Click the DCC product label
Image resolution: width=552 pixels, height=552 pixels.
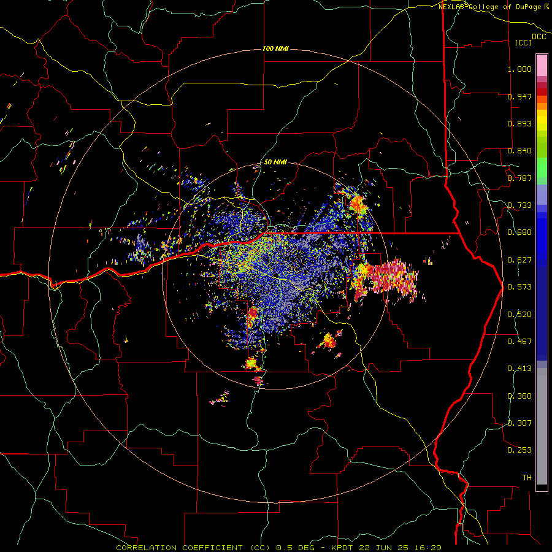539,37
